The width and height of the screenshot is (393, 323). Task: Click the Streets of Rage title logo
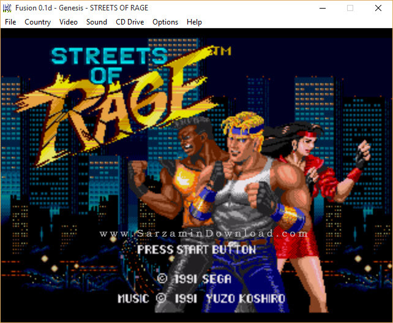[x=123, y=105]
